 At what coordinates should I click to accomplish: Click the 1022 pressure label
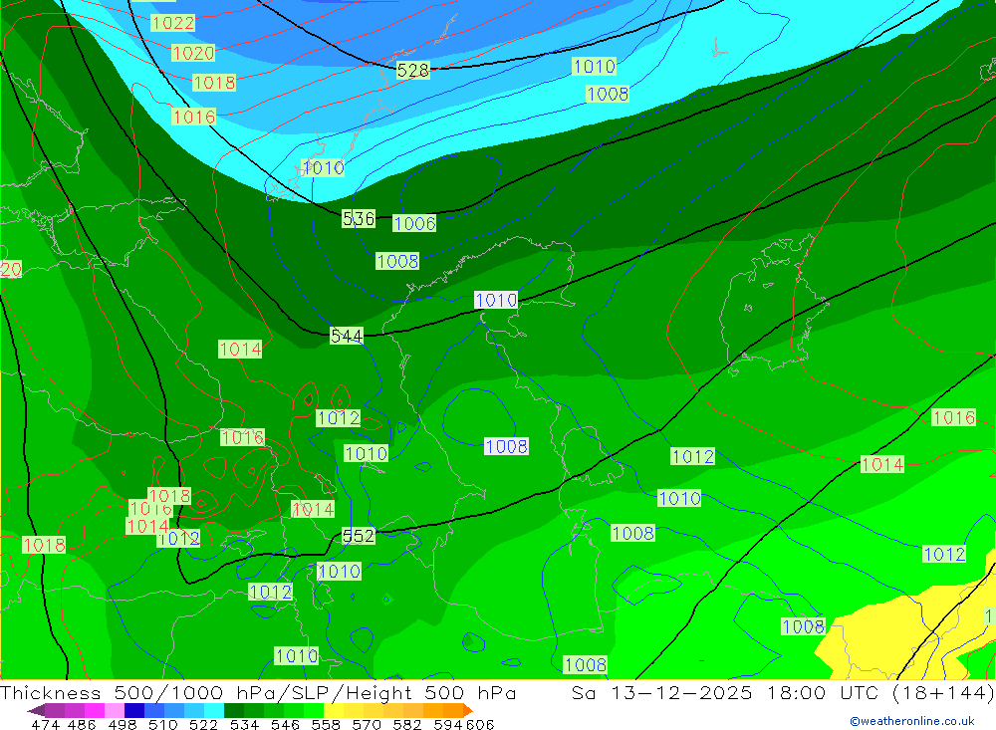pos(172,23)
